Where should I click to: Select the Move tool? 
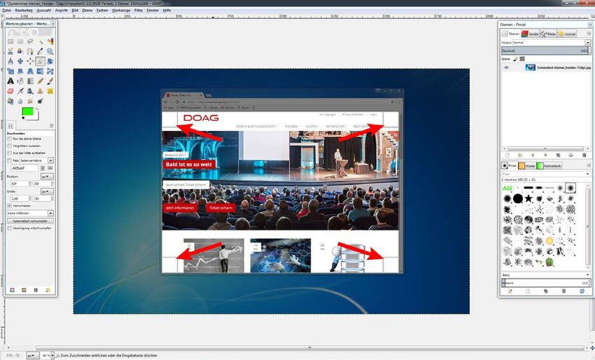(x=20, y=61)
